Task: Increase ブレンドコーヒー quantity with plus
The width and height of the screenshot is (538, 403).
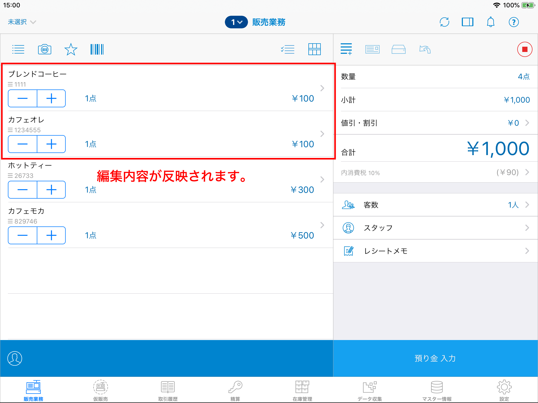Action: tap(51, 98)
